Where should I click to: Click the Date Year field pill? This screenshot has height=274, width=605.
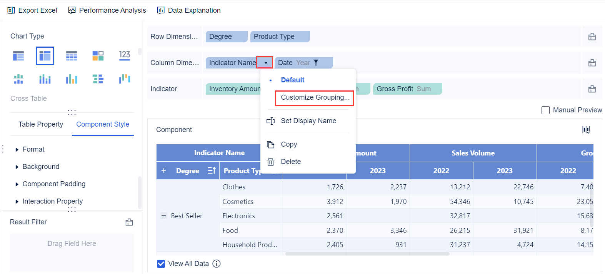coord(304,63)
